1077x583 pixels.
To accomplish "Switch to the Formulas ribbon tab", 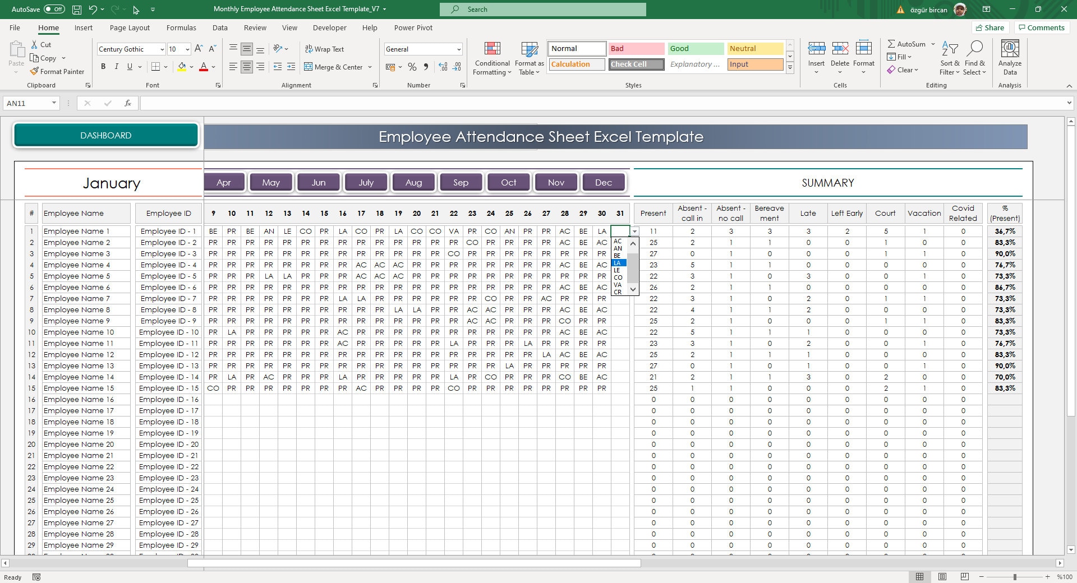I will [181, 27].
